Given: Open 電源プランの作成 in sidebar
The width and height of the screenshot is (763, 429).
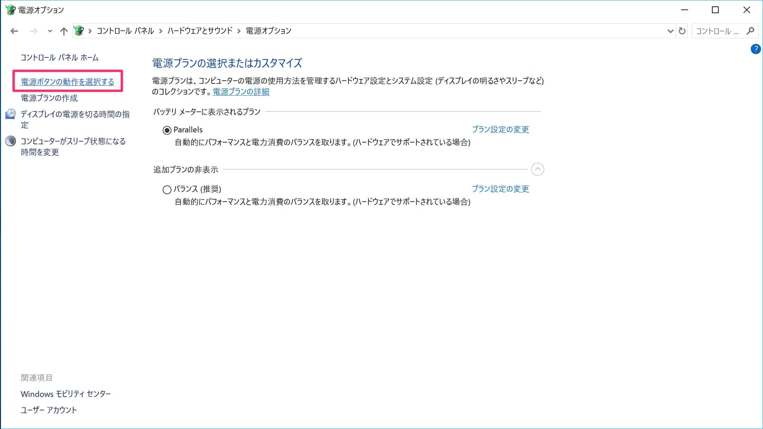Looking at the screenshot, I should (49, 98).
